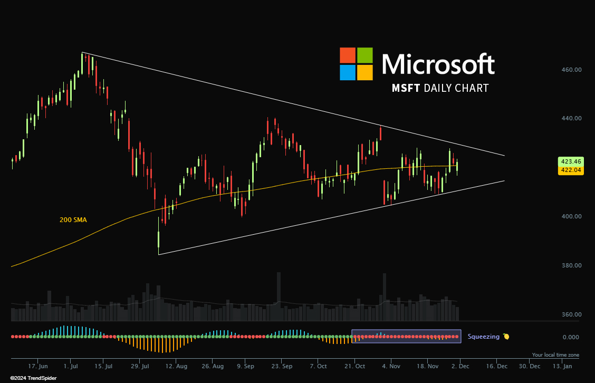
Task: Click the 26. Aug date label
Action: coord(213,366)
